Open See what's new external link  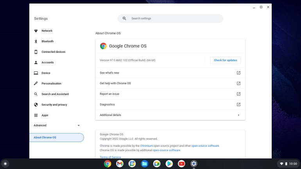(238, 73)
